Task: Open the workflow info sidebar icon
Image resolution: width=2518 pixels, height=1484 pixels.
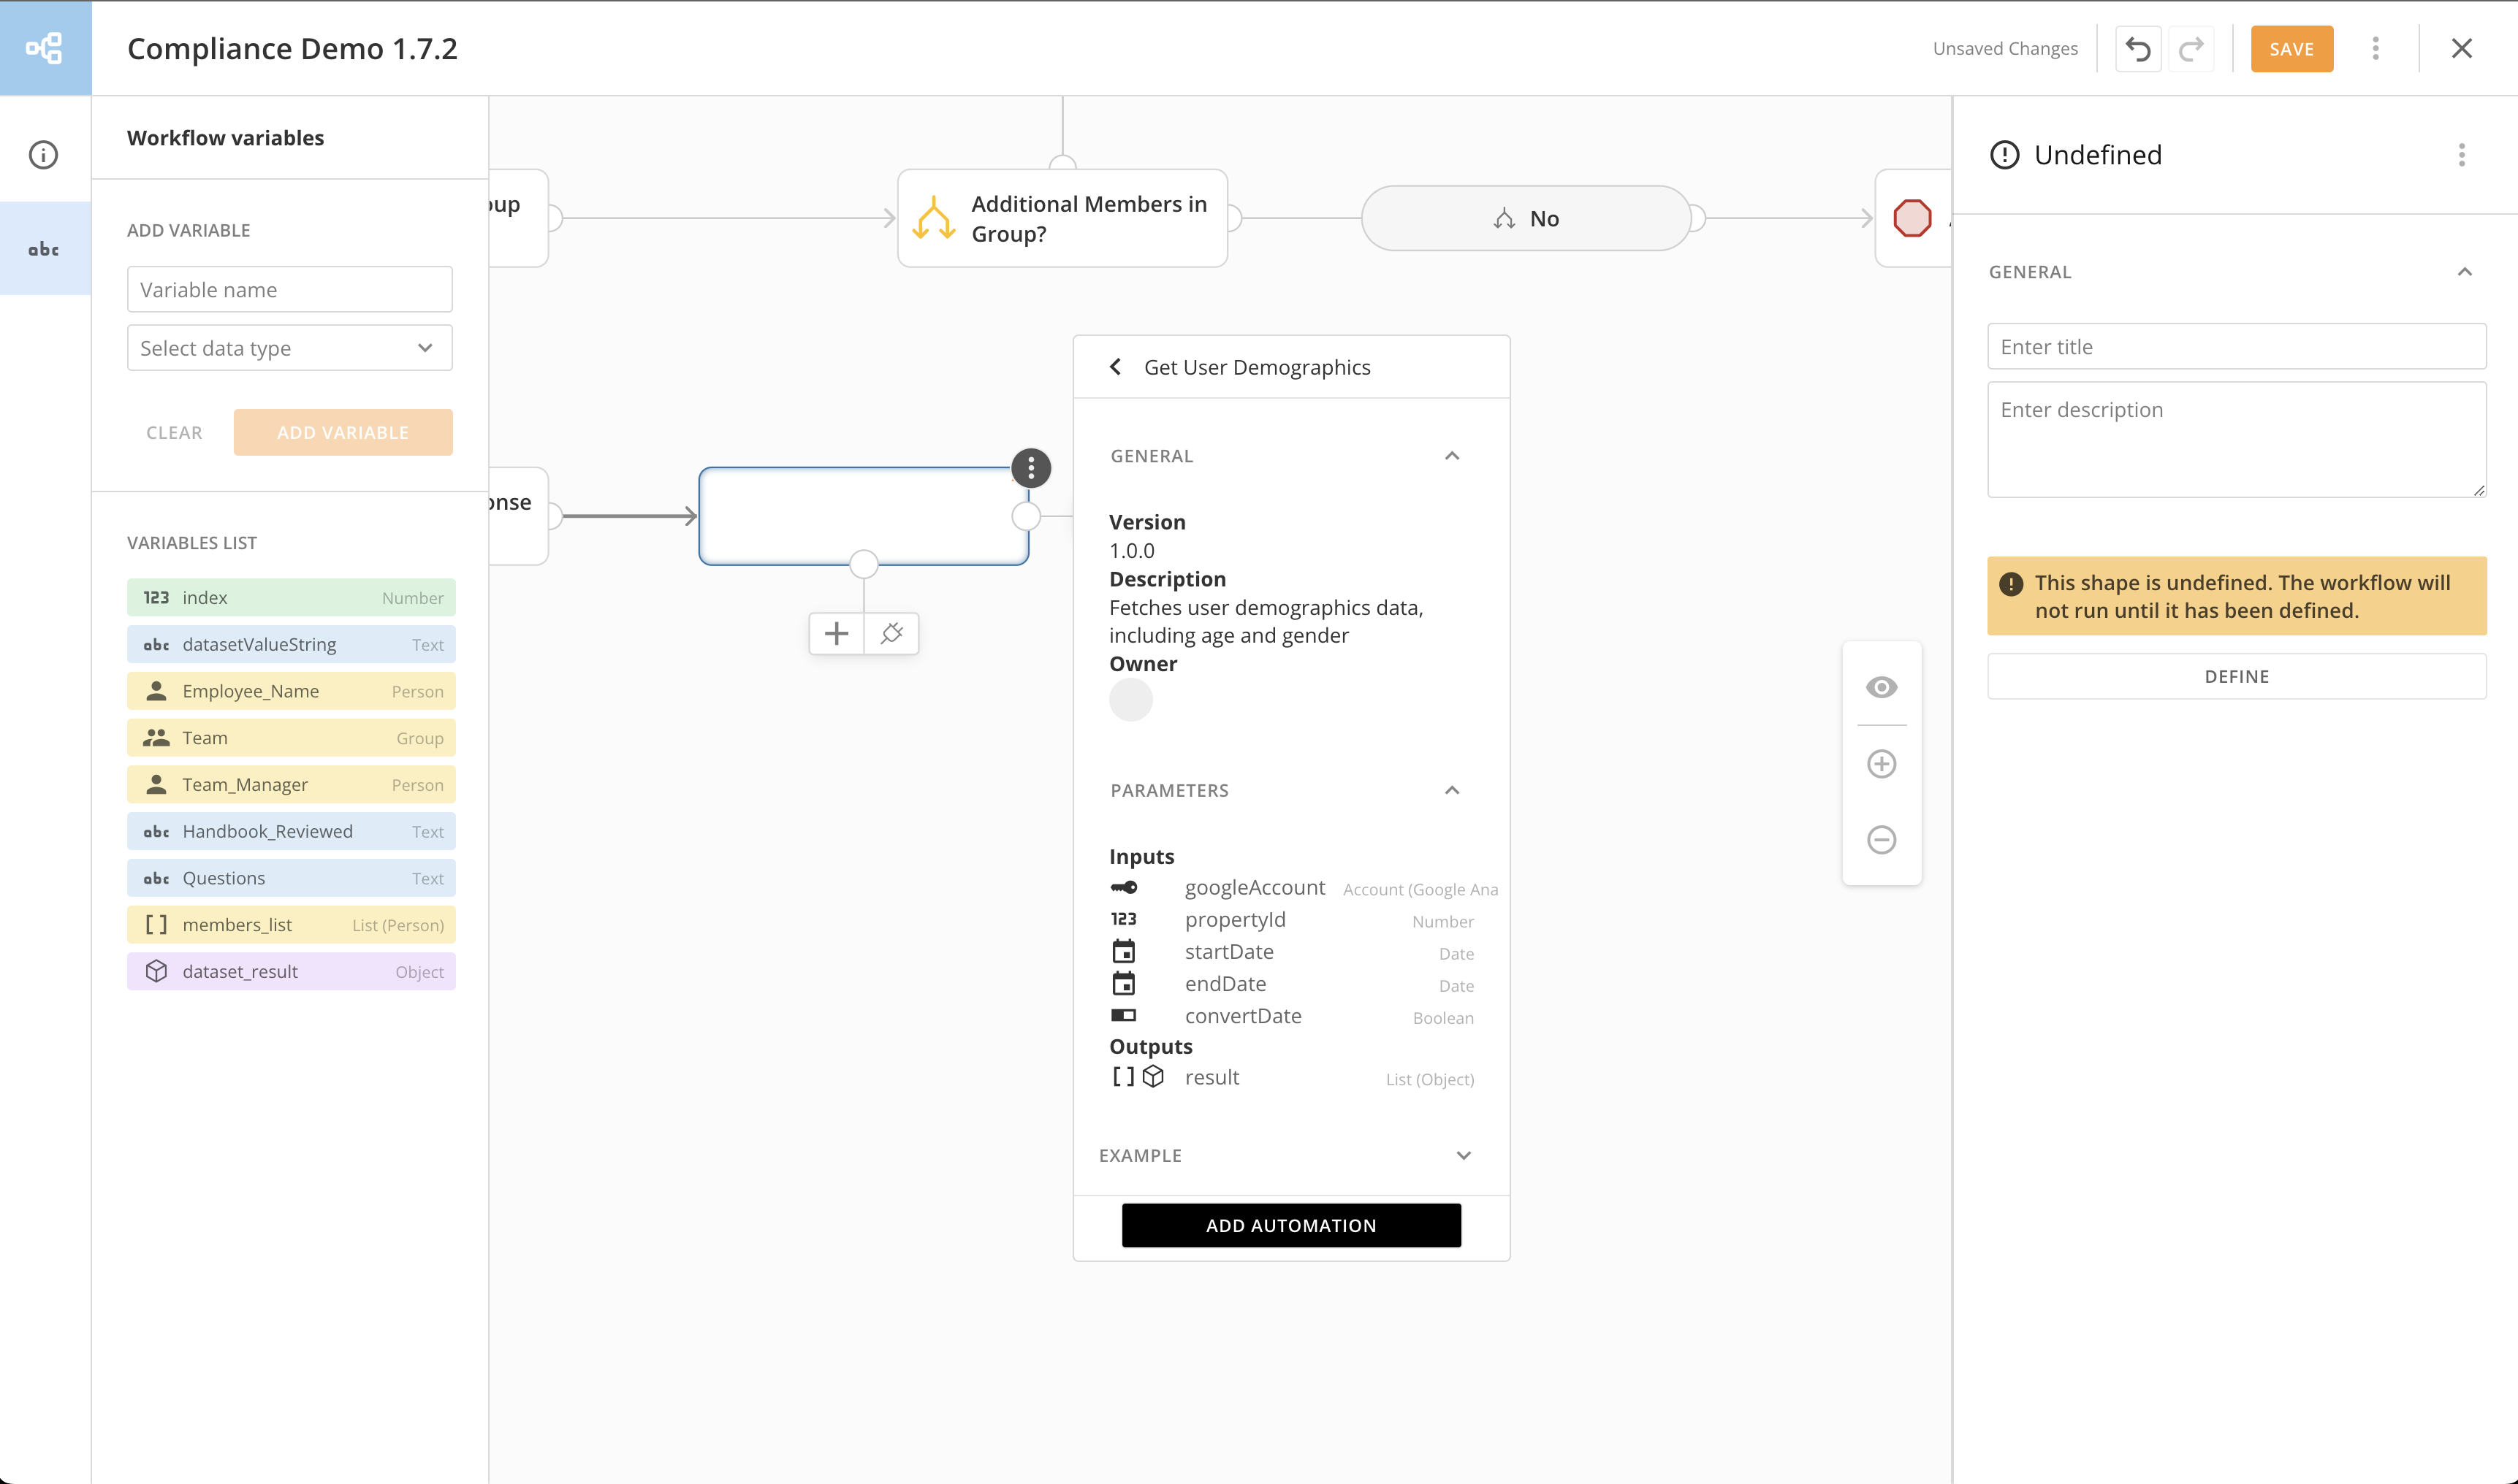Action: (43, 155)
